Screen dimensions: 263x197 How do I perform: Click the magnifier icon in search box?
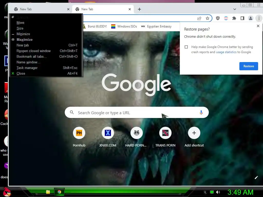pyautogui.click(x=72, y=112)
